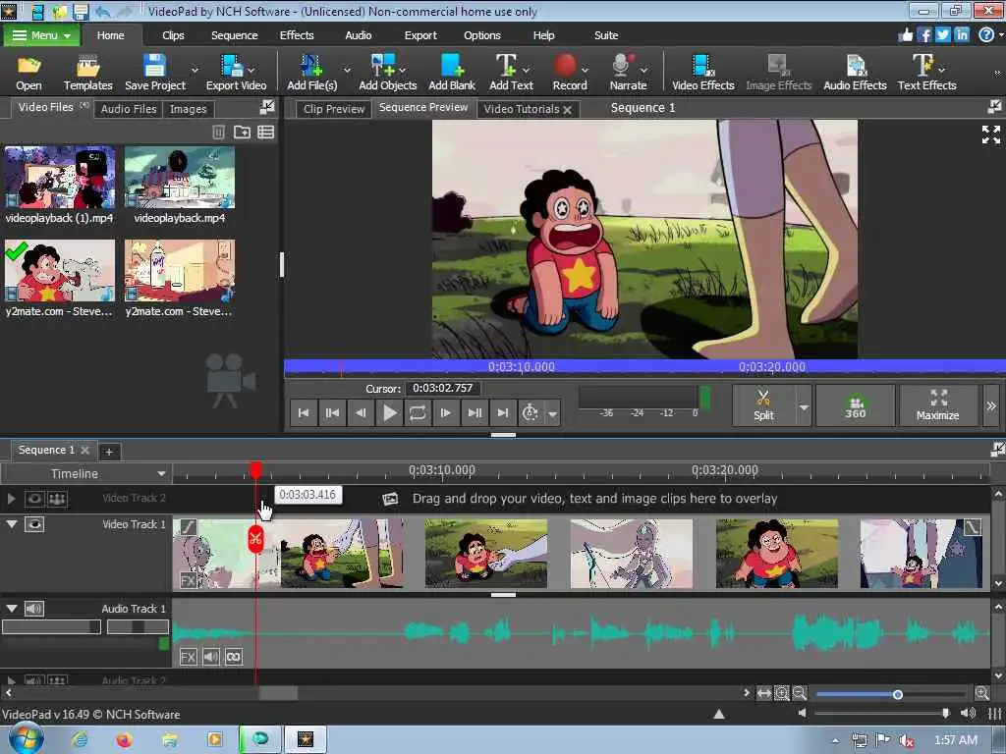Click Add File(s) in toolbar
The width and height of the screenshot is (1006, 754).
(x=311, y=73)
